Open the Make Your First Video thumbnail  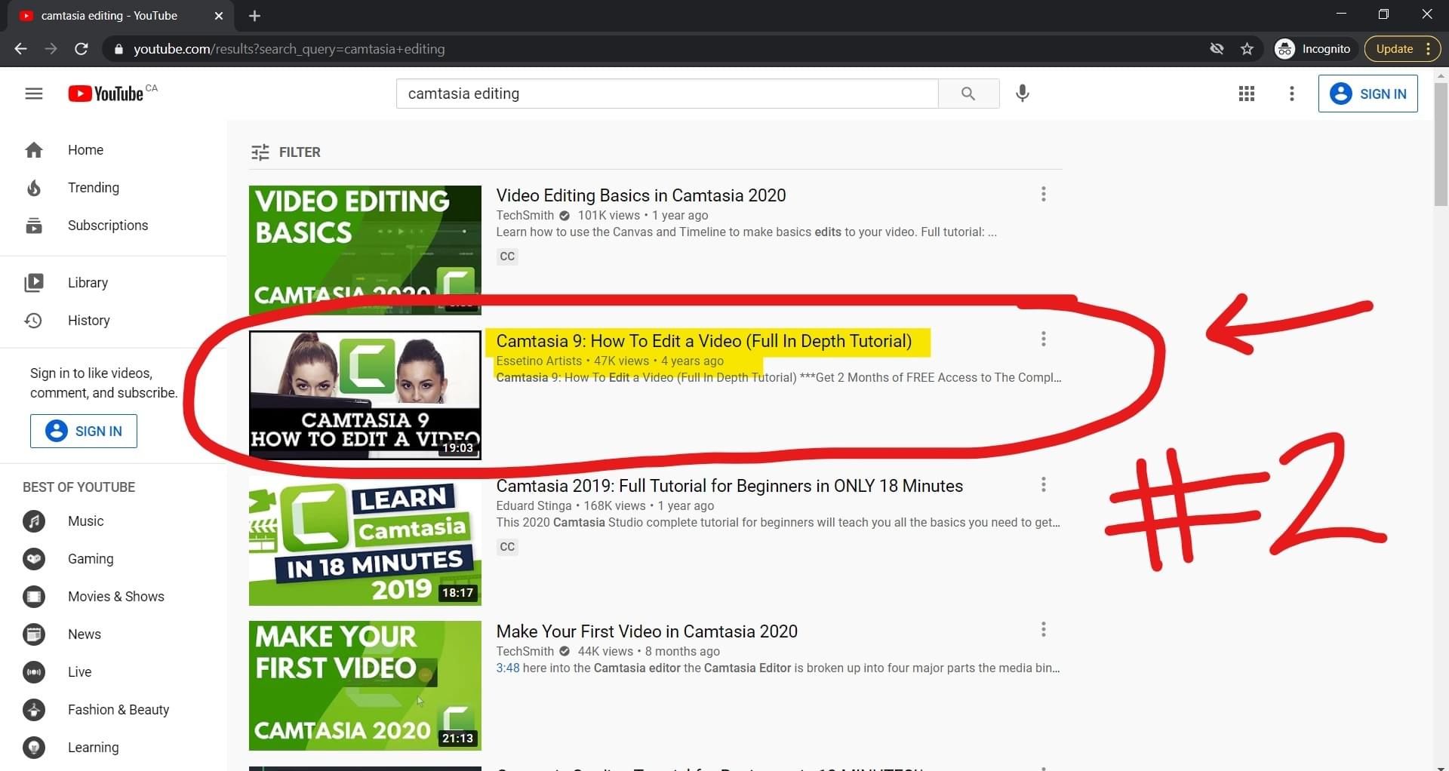click(365, 685)
